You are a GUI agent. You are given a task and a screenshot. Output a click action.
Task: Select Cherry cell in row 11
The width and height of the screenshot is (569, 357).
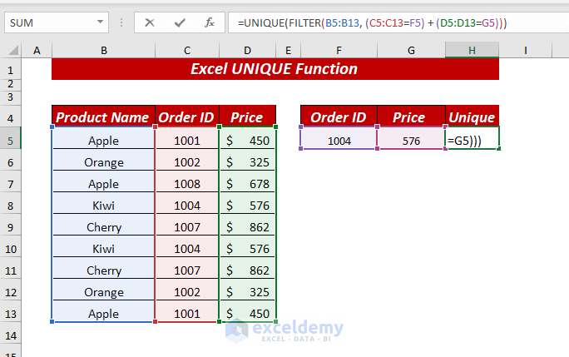point(103,268)
